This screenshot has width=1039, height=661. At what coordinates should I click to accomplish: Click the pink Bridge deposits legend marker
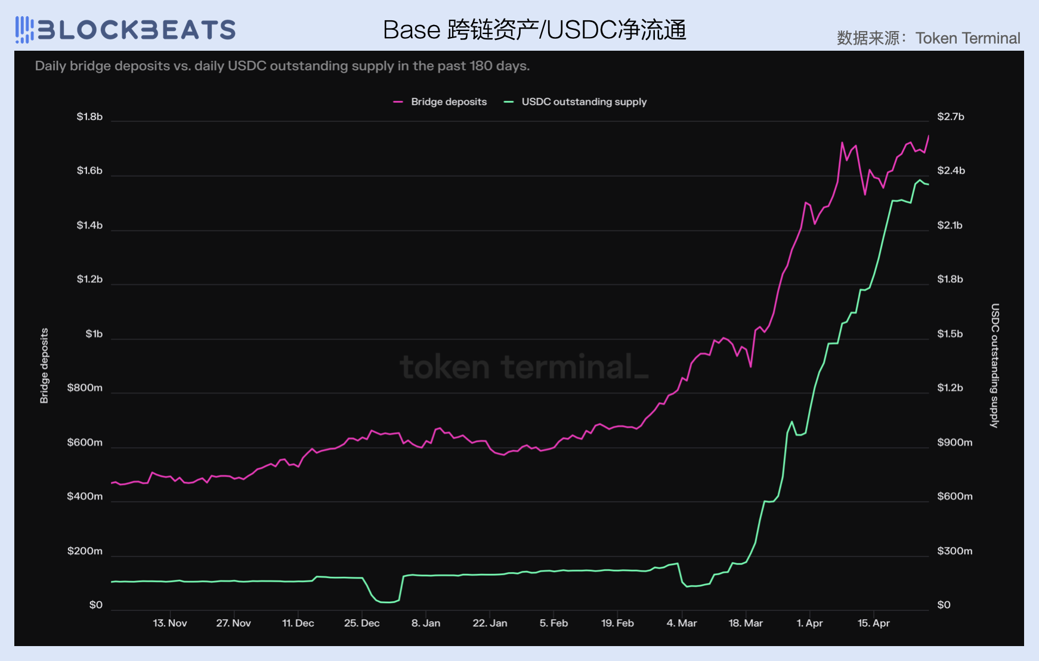click(398, 102)
